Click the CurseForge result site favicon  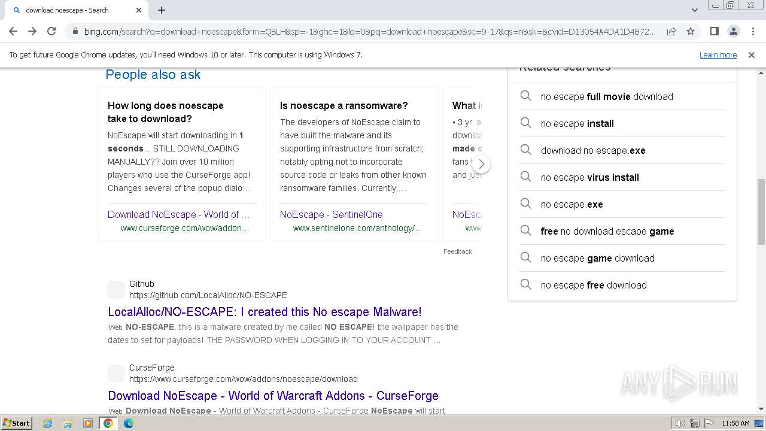click(x=116, y=374)
